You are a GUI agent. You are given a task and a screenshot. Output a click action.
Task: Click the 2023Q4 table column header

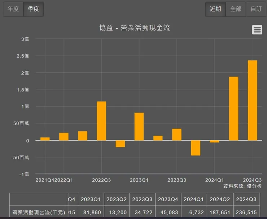[x=168, y=199]
